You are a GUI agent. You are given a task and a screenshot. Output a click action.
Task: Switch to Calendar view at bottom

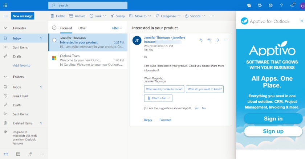(x=18, y=154)
